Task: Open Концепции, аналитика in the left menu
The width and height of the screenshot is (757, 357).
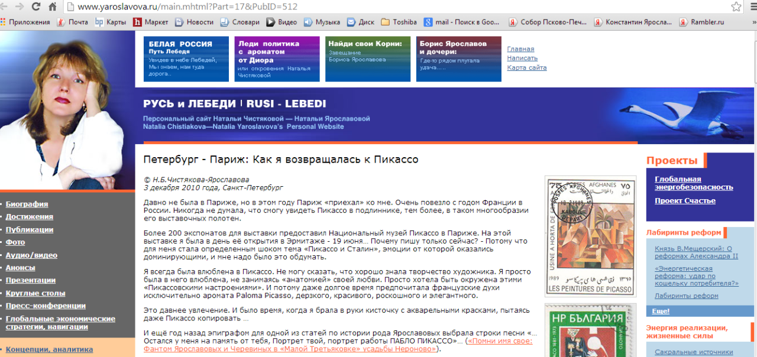Action: click(x=49, y=349)
